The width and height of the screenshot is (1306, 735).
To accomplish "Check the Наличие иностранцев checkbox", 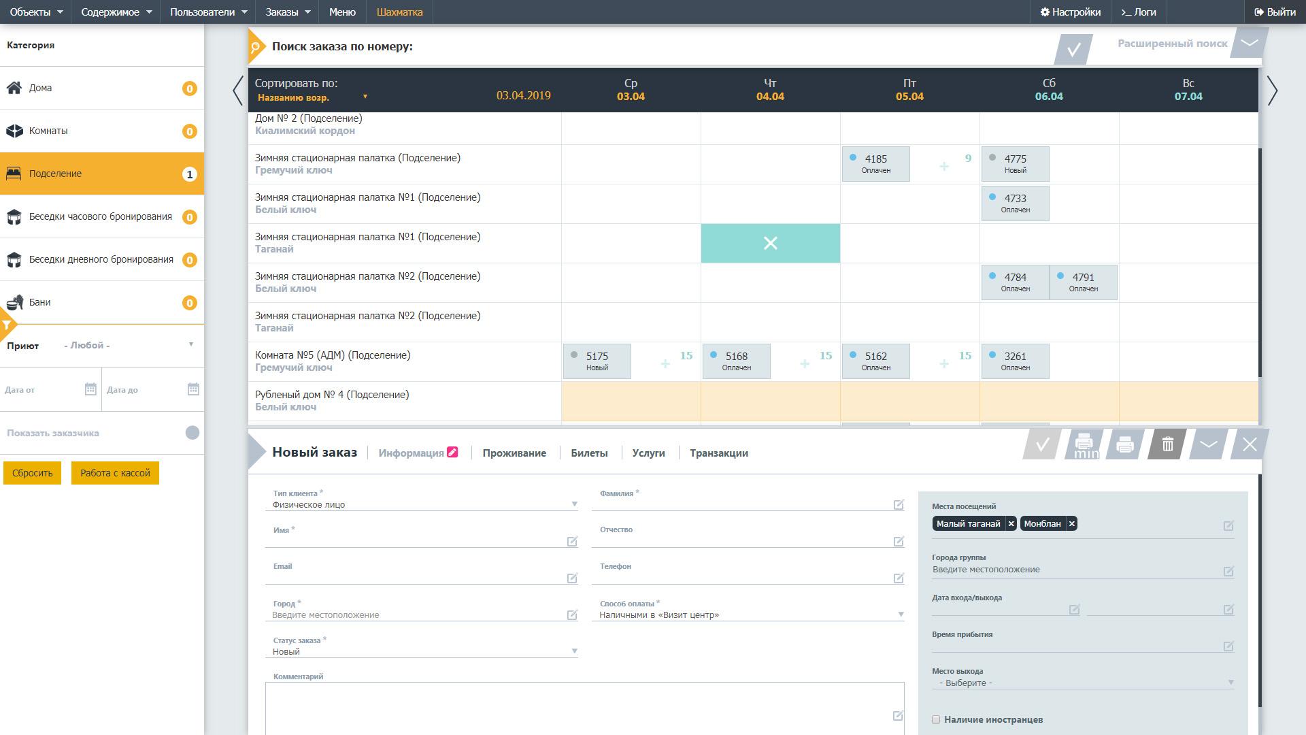I will click(x=936, y=719).
